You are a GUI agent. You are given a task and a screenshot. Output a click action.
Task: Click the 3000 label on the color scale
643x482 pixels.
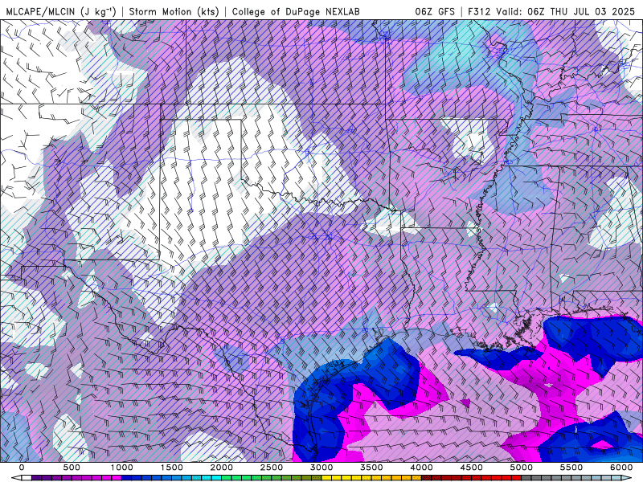coord(322,468)
